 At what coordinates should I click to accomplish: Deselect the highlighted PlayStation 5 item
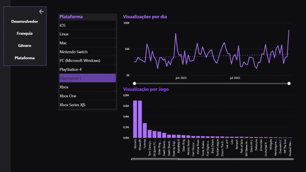point(87,78)
